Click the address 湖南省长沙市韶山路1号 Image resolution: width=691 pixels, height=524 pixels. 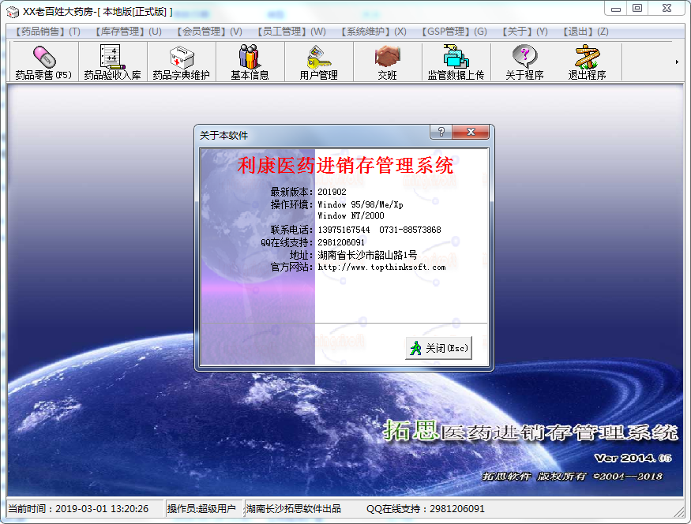[x=367, y=255]
